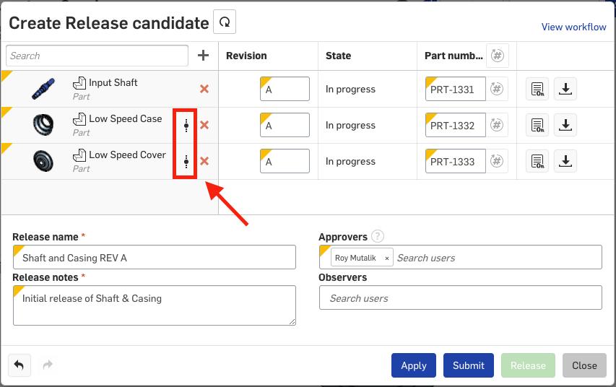Download icon for Low Speed Case row
The image size is (616, 387).
tap(565, 125)
